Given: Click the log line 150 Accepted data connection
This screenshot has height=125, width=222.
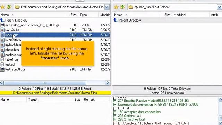Looking at the screenshot, I should click(x=137, y=112).
